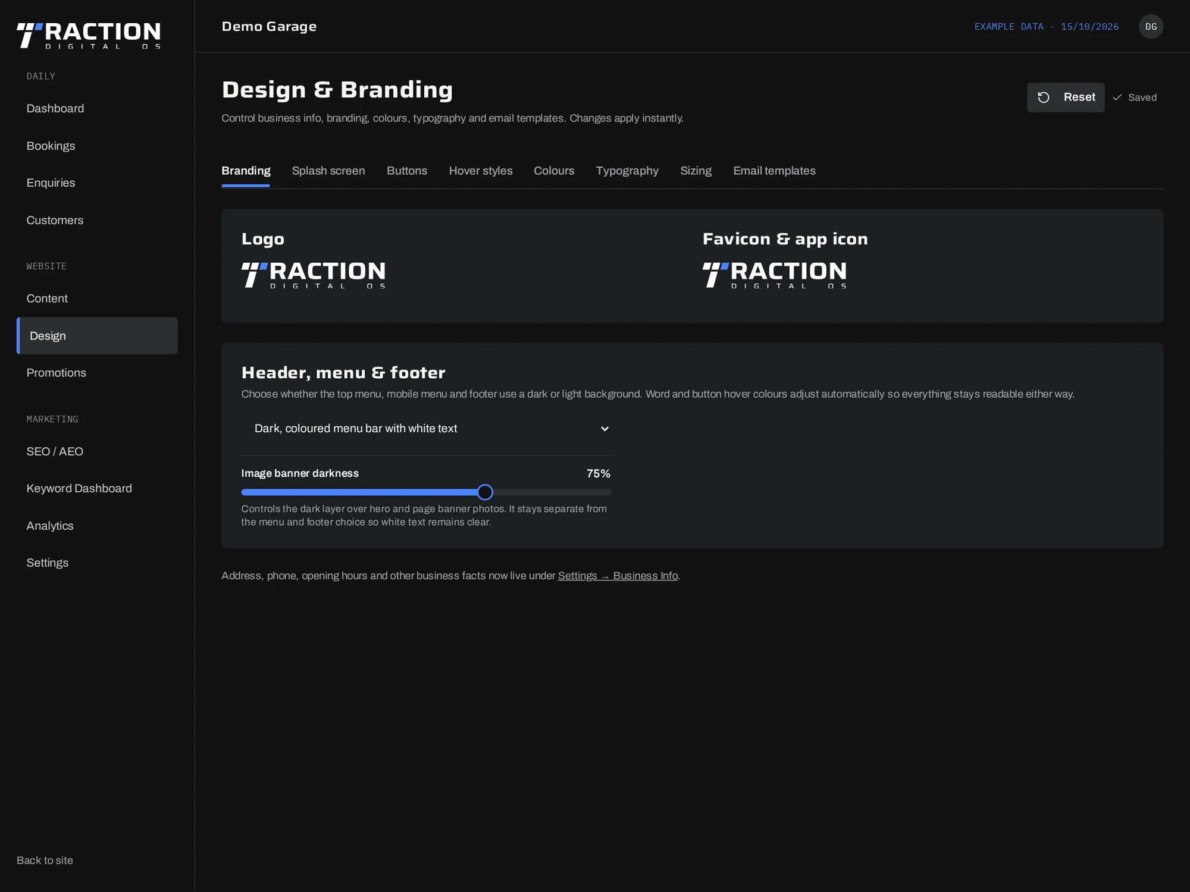Screen dimensions: 1190x892
Task: Open the Customers page
Action: point(97,220)
